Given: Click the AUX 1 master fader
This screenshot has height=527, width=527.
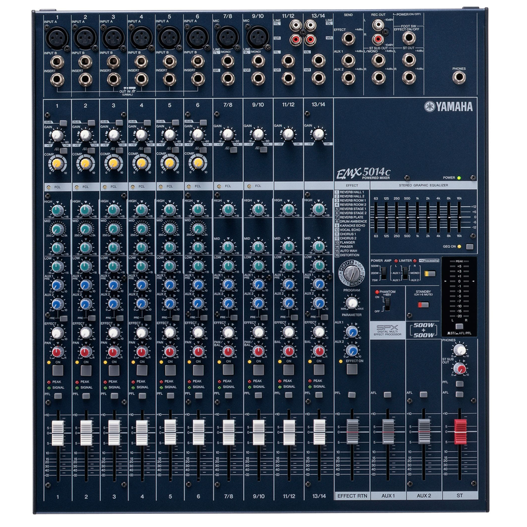Looking at the screenshot, I should tap(388, 432).
